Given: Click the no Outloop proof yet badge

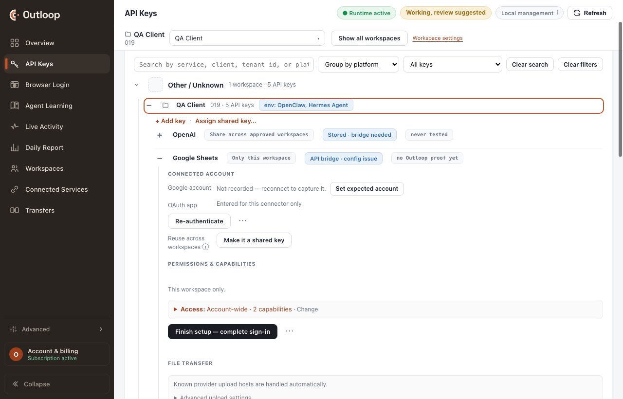Looking at the screenshot, I should [427, 158].
